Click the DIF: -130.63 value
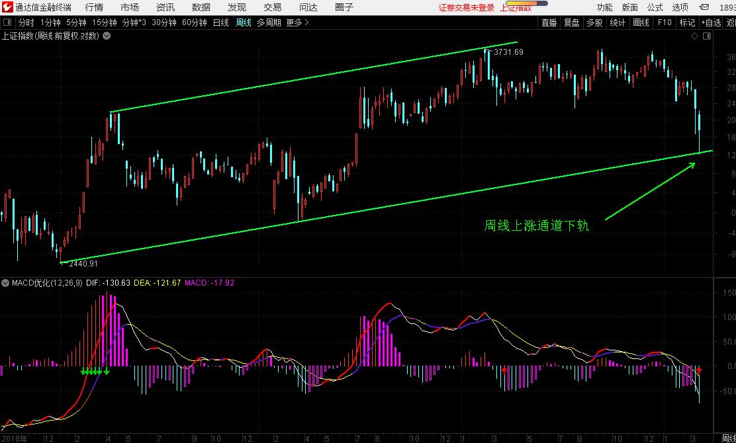Viewport: 736px width, 443px height. coord(109,283)
